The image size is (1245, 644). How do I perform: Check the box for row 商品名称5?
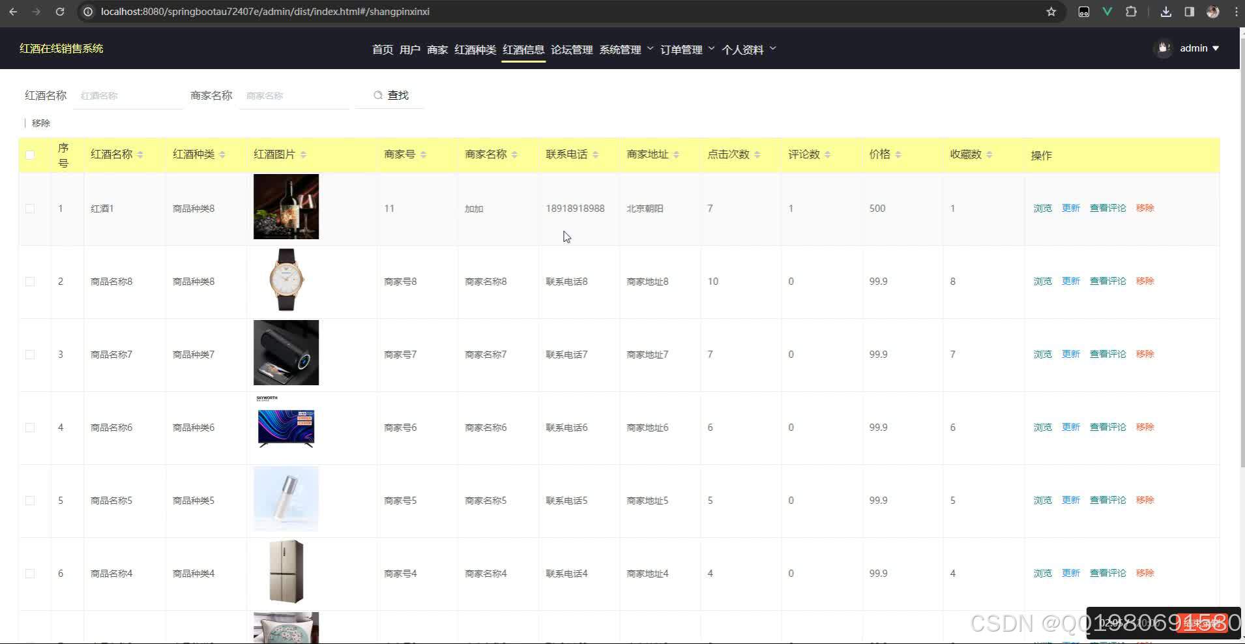[30, 501]
